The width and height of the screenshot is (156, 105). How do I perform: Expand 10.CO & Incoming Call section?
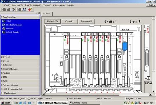click(x=20, y=89)
